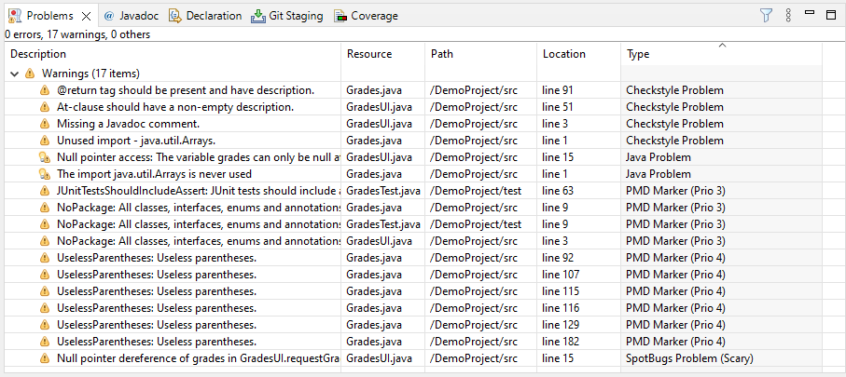Switch to the Javadoc tab
This screenshot has width=846, height=377.
coord(134,16)
